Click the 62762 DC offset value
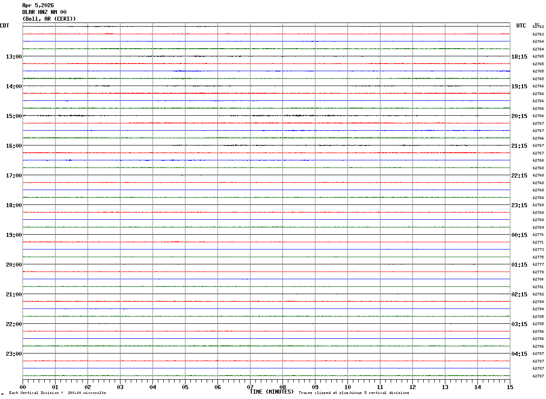 click(x=538, y=27)
